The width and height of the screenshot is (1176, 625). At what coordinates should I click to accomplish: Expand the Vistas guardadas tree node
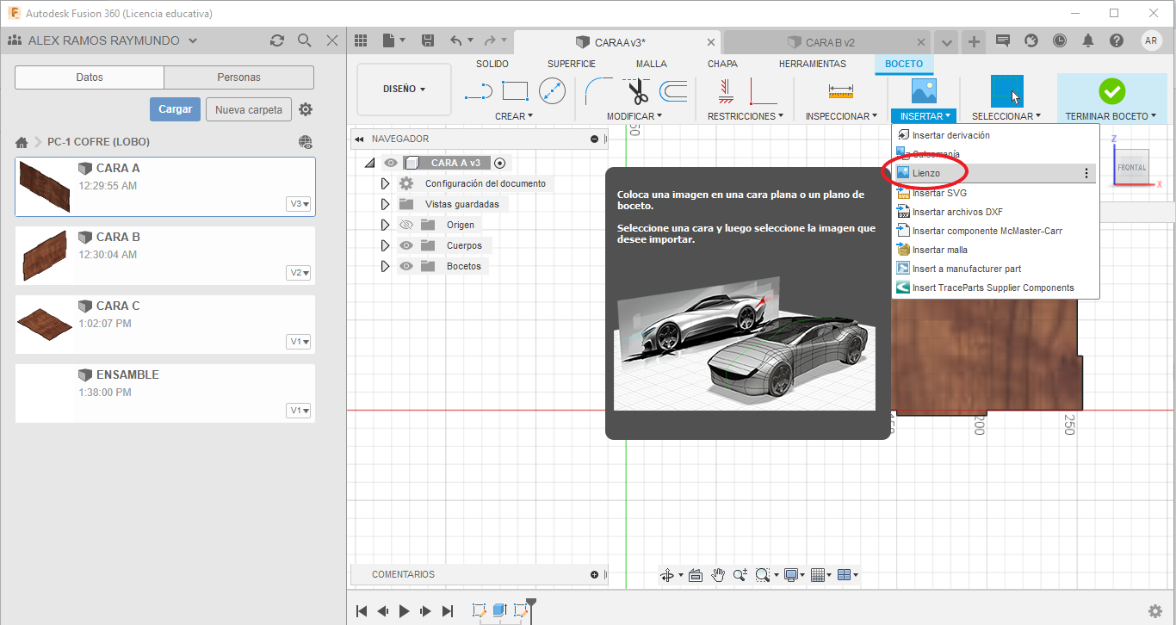pos(385,204)
